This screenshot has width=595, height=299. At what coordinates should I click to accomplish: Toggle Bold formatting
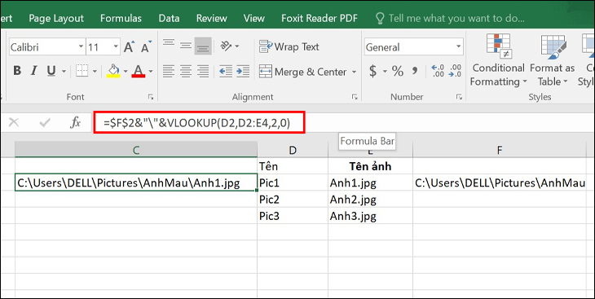(x=17, y=71)
